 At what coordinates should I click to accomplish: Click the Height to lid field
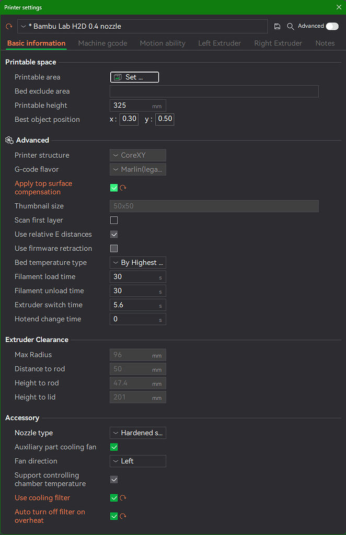pyautogui.click(x=138, y=398)
